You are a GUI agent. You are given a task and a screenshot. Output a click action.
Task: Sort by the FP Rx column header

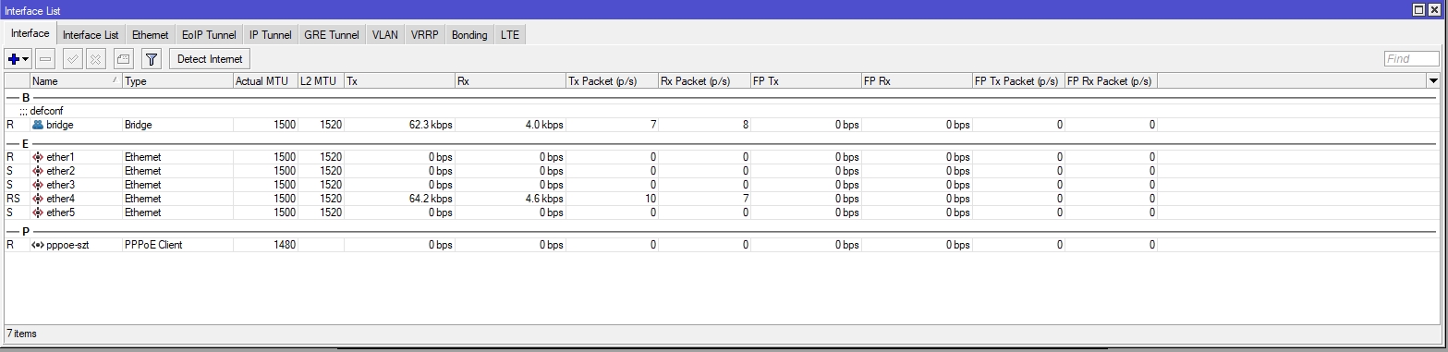pos(917,81)
